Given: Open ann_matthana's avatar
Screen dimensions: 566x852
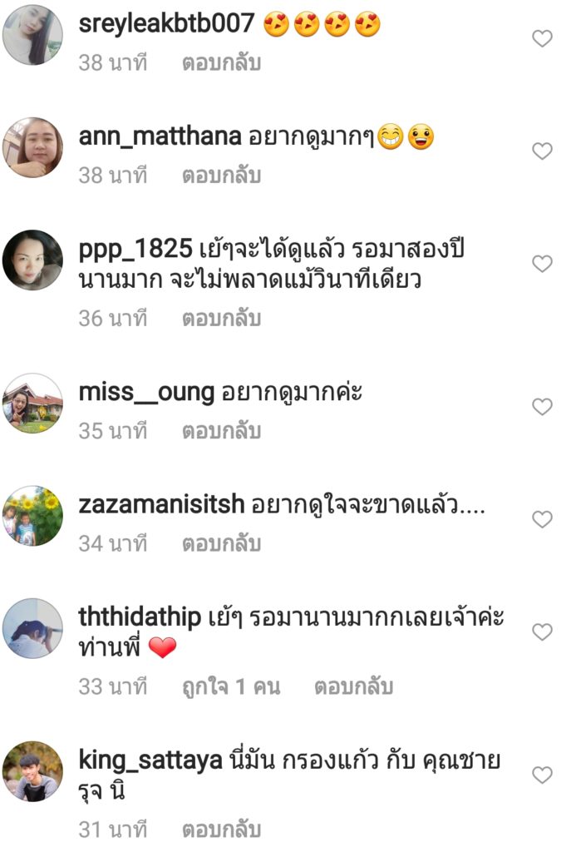Looking at the screenshot, I should (x=32, y=147).
